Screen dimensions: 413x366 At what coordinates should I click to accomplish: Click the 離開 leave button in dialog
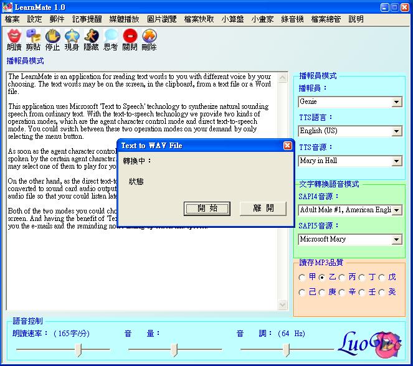tap(263, 209)
